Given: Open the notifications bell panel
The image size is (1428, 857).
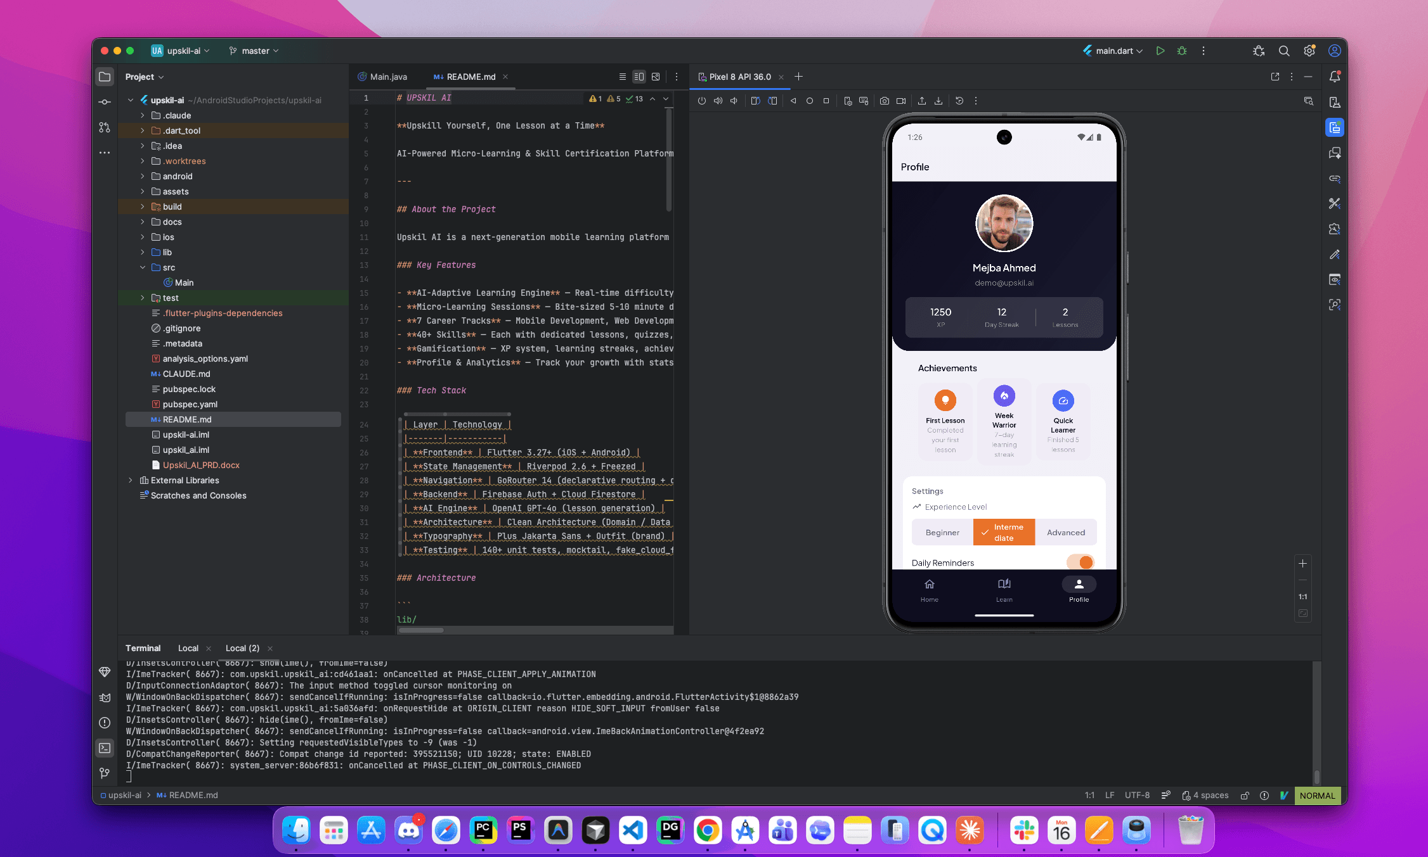Looking at the screenshot, I should (1335, 76).
